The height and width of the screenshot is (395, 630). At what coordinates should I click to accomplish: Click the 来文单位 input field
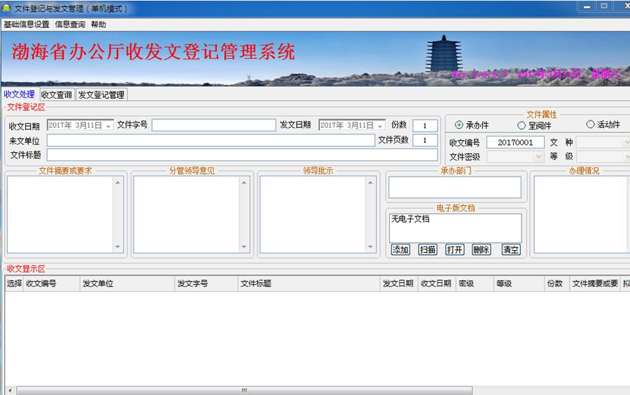tap(211, 140)
